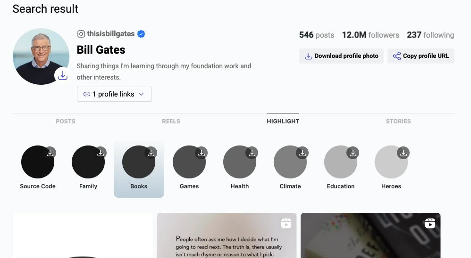Viewport: 471px width, 258px height.
Task: Download the Source Code highlight
Action: tap(50, 153)
